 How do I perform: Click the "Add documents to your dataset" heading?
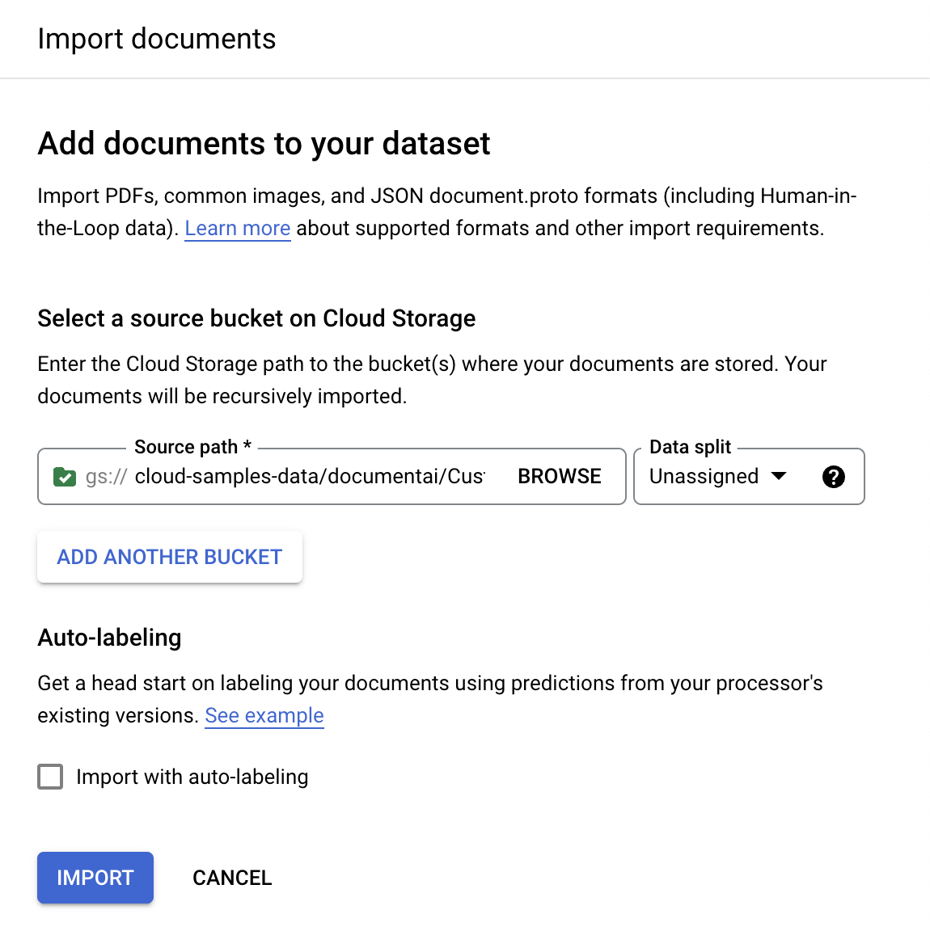(264, 144)
